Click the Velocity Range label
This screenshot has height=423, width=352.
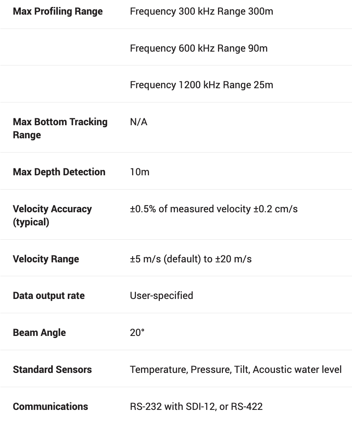point(46,259)
